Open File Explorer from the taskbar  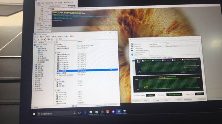point(91,112)
